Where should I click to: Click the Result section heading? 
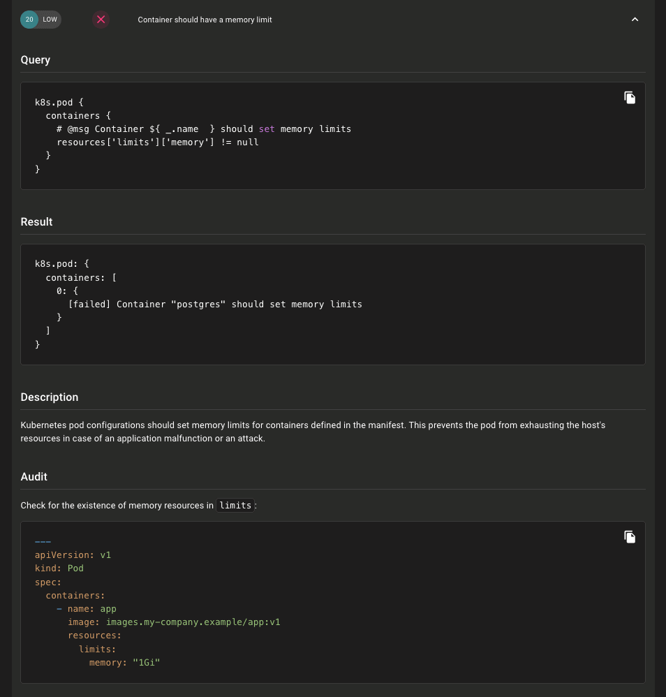pos(37,222)
